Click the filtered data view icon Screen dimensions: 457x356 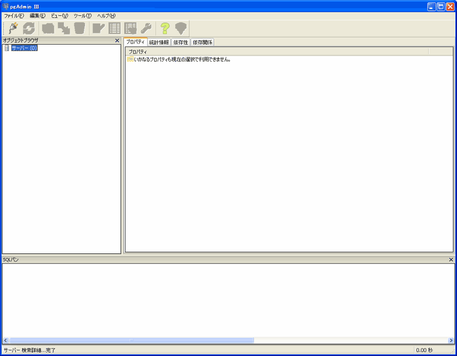click(x=130, y=28)
